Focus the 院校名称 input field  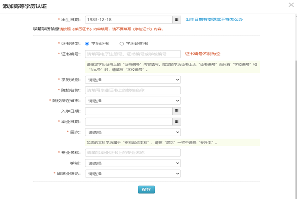click(133, 90)
